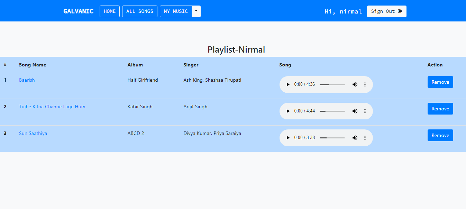The image size is (466, 209).
Task: Open the MY MUSIC section
Action: click(x=176, y=11)
